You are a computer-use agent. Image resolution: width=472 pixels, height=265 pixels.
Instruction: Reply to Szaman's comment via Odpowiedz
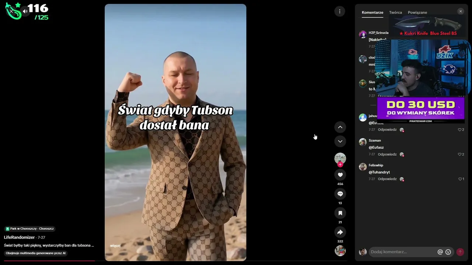[x=387, y=154]
